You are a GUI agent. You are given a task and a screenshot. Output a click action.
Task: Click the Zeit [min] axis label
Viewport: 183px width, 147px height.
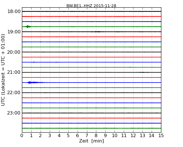tap(91, 141)
